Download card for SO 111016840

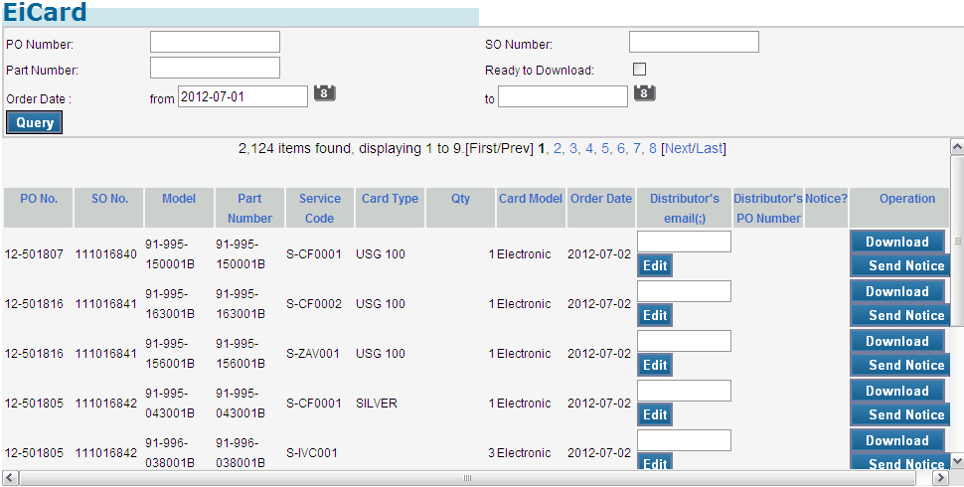pos(896,242)
